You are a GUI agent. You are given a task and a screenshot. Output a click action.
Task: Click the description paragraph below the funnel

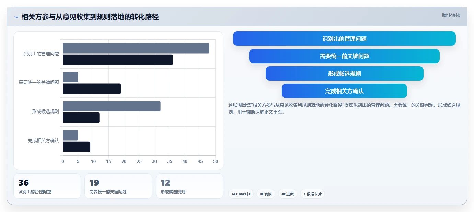344,108
